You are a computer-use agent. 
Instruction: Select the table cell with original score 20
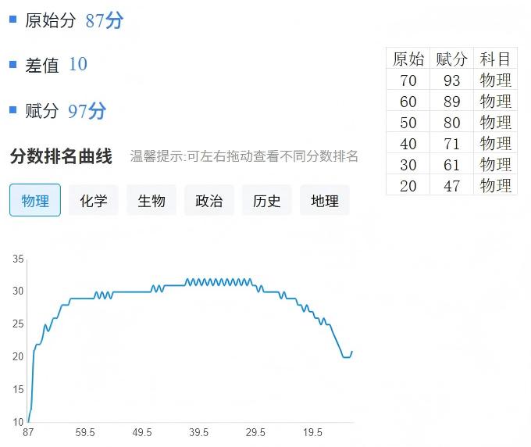[408, 186]
